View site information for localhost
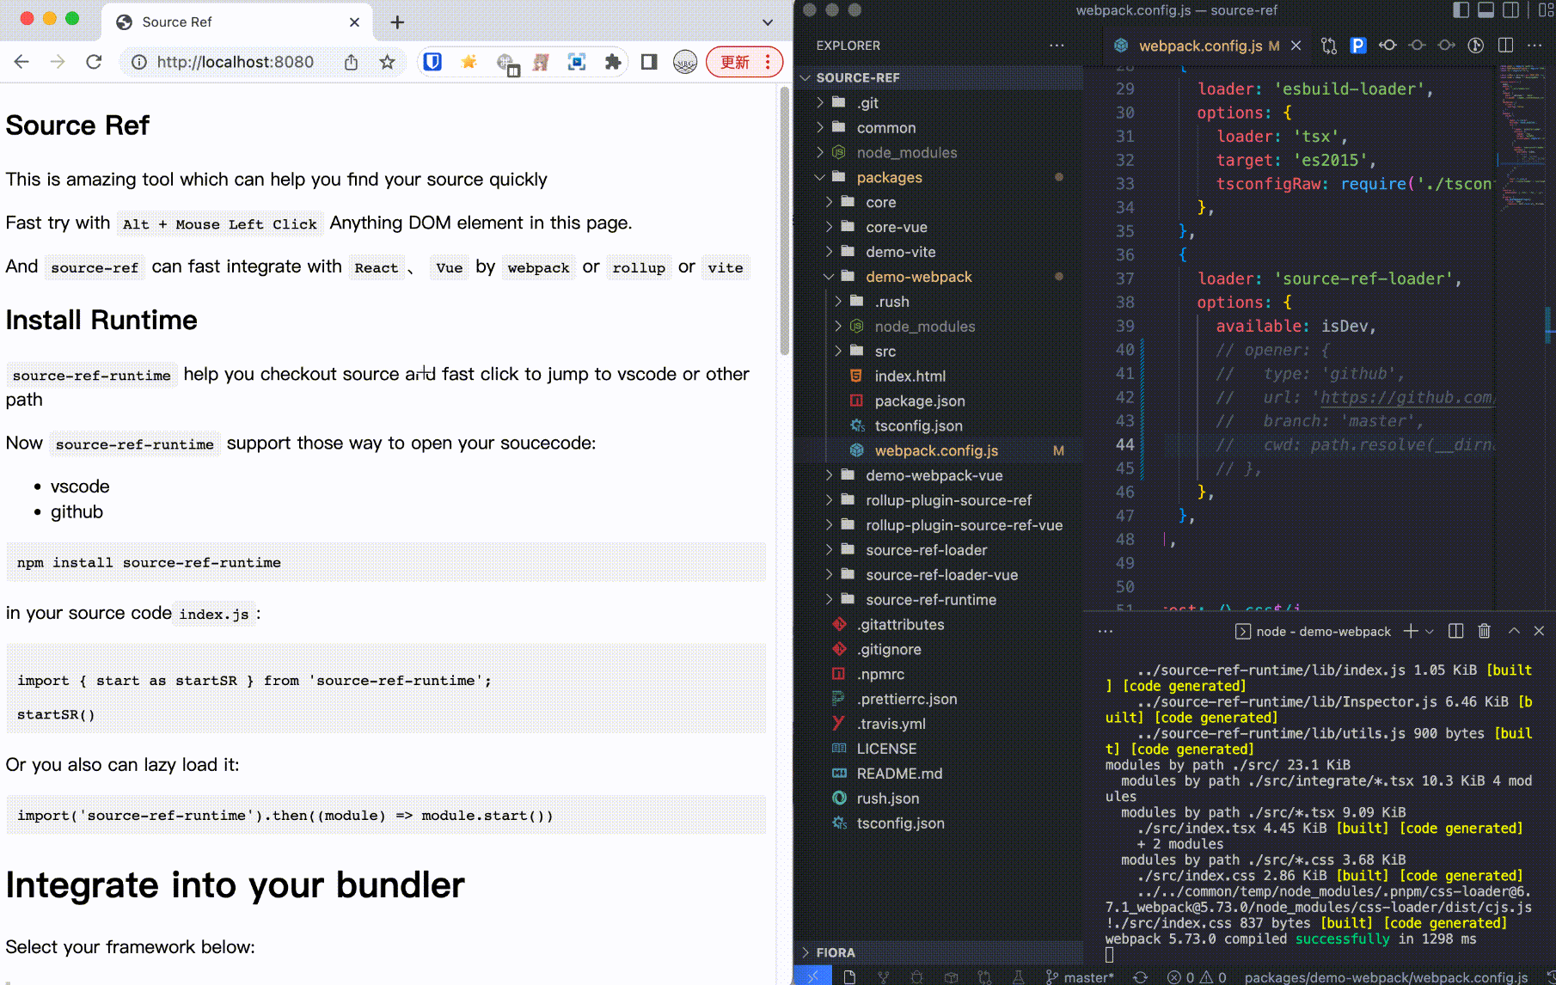This screenshot has height=985, width=1556. click(138, 62)
